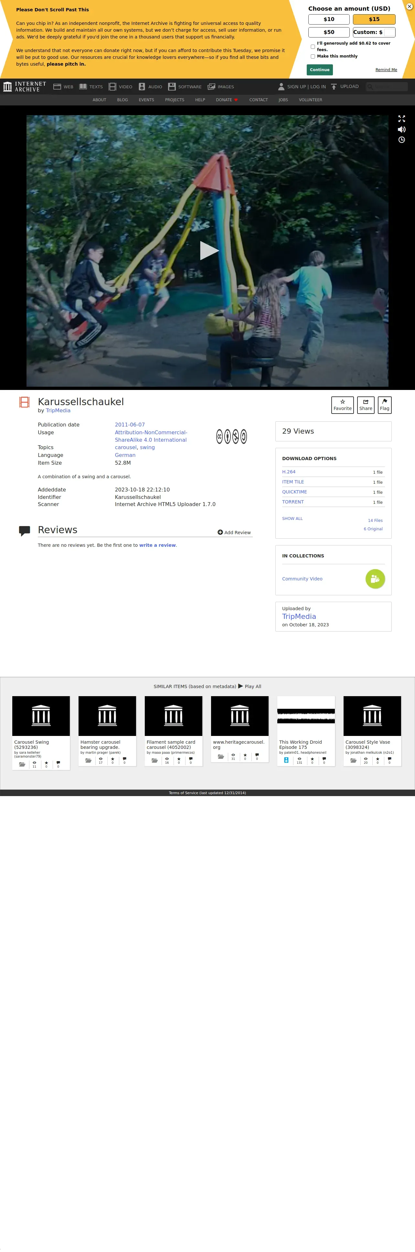Click the Creative Commons license icons
The width and height of the screenshot is (415, 1252).
pos(231,437)
